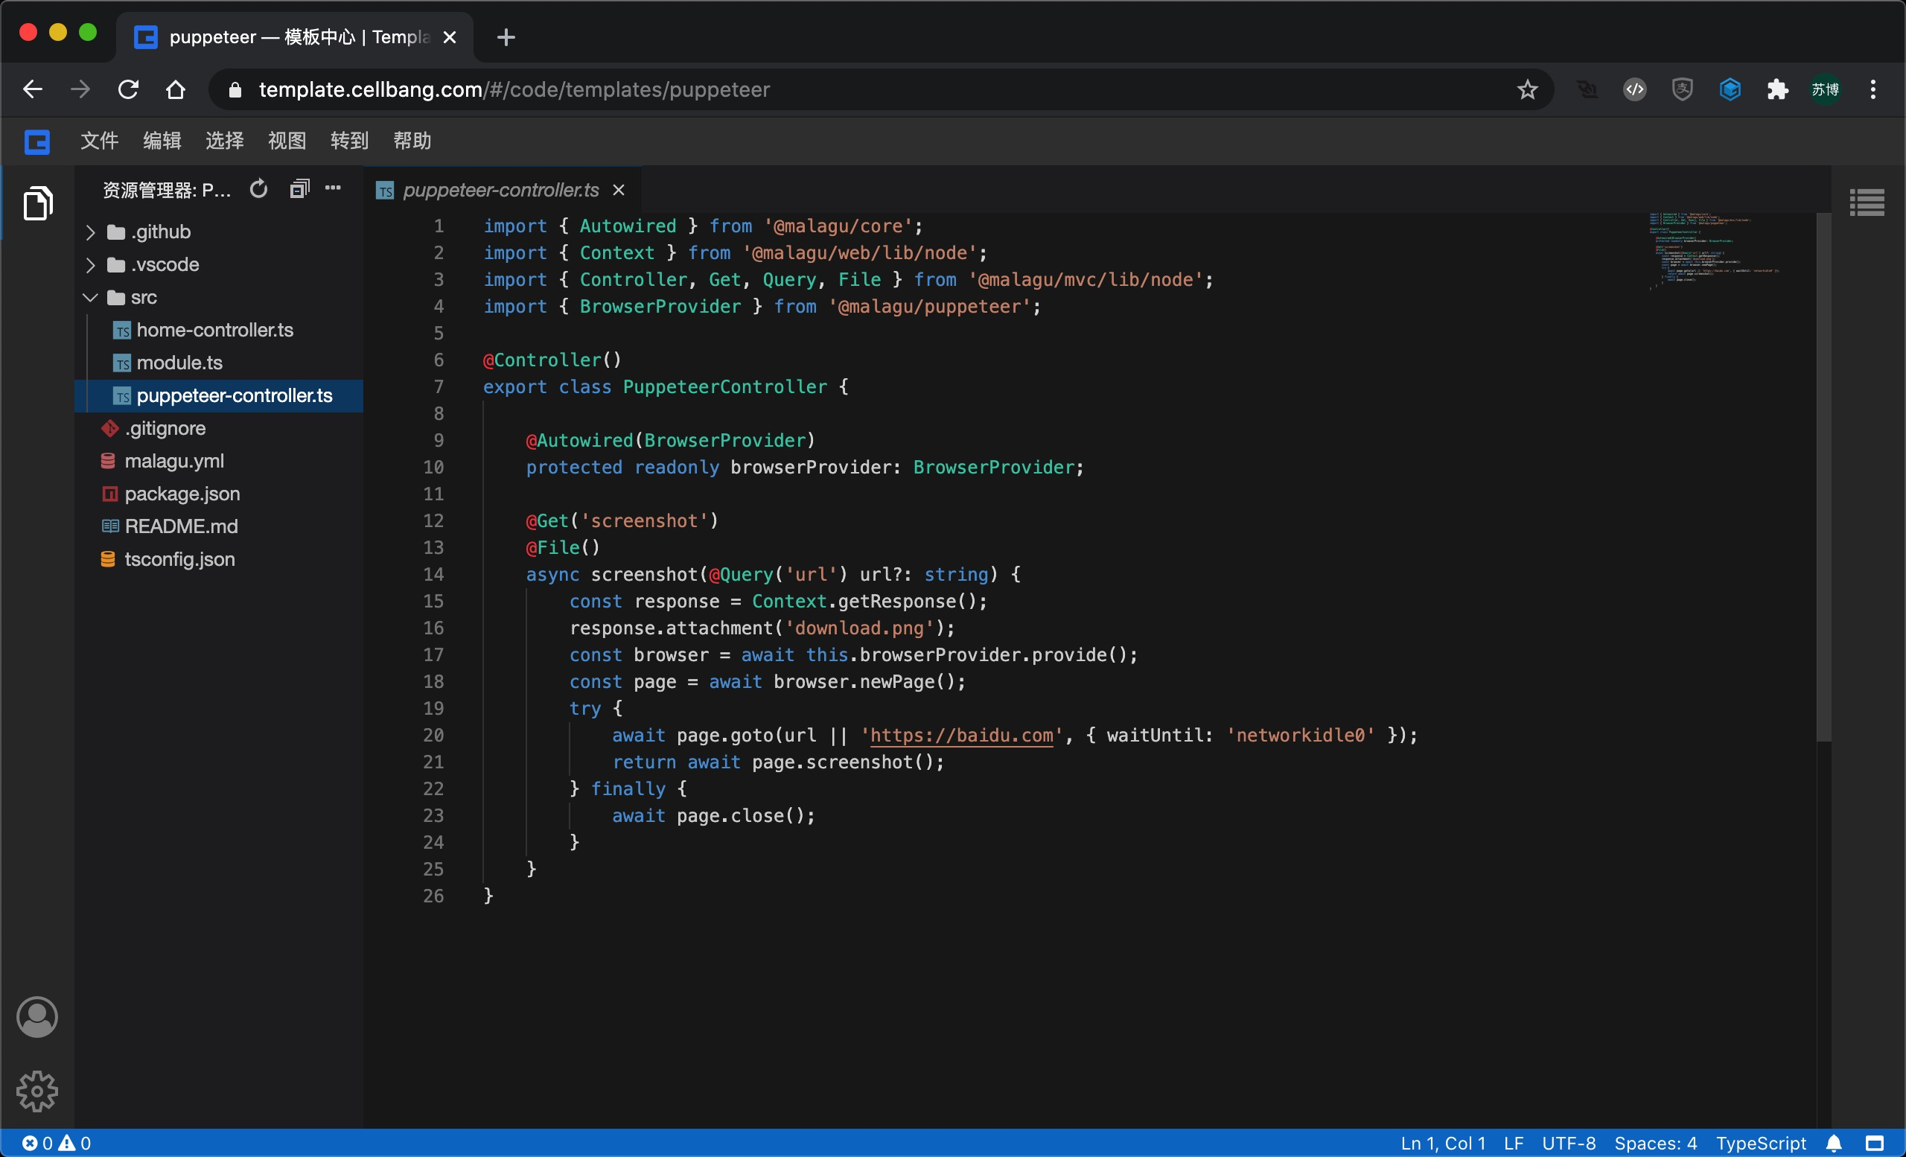This screenshot has height=1157, width=1906.
Task: View site lock information
Action: (x=235, y=91)
